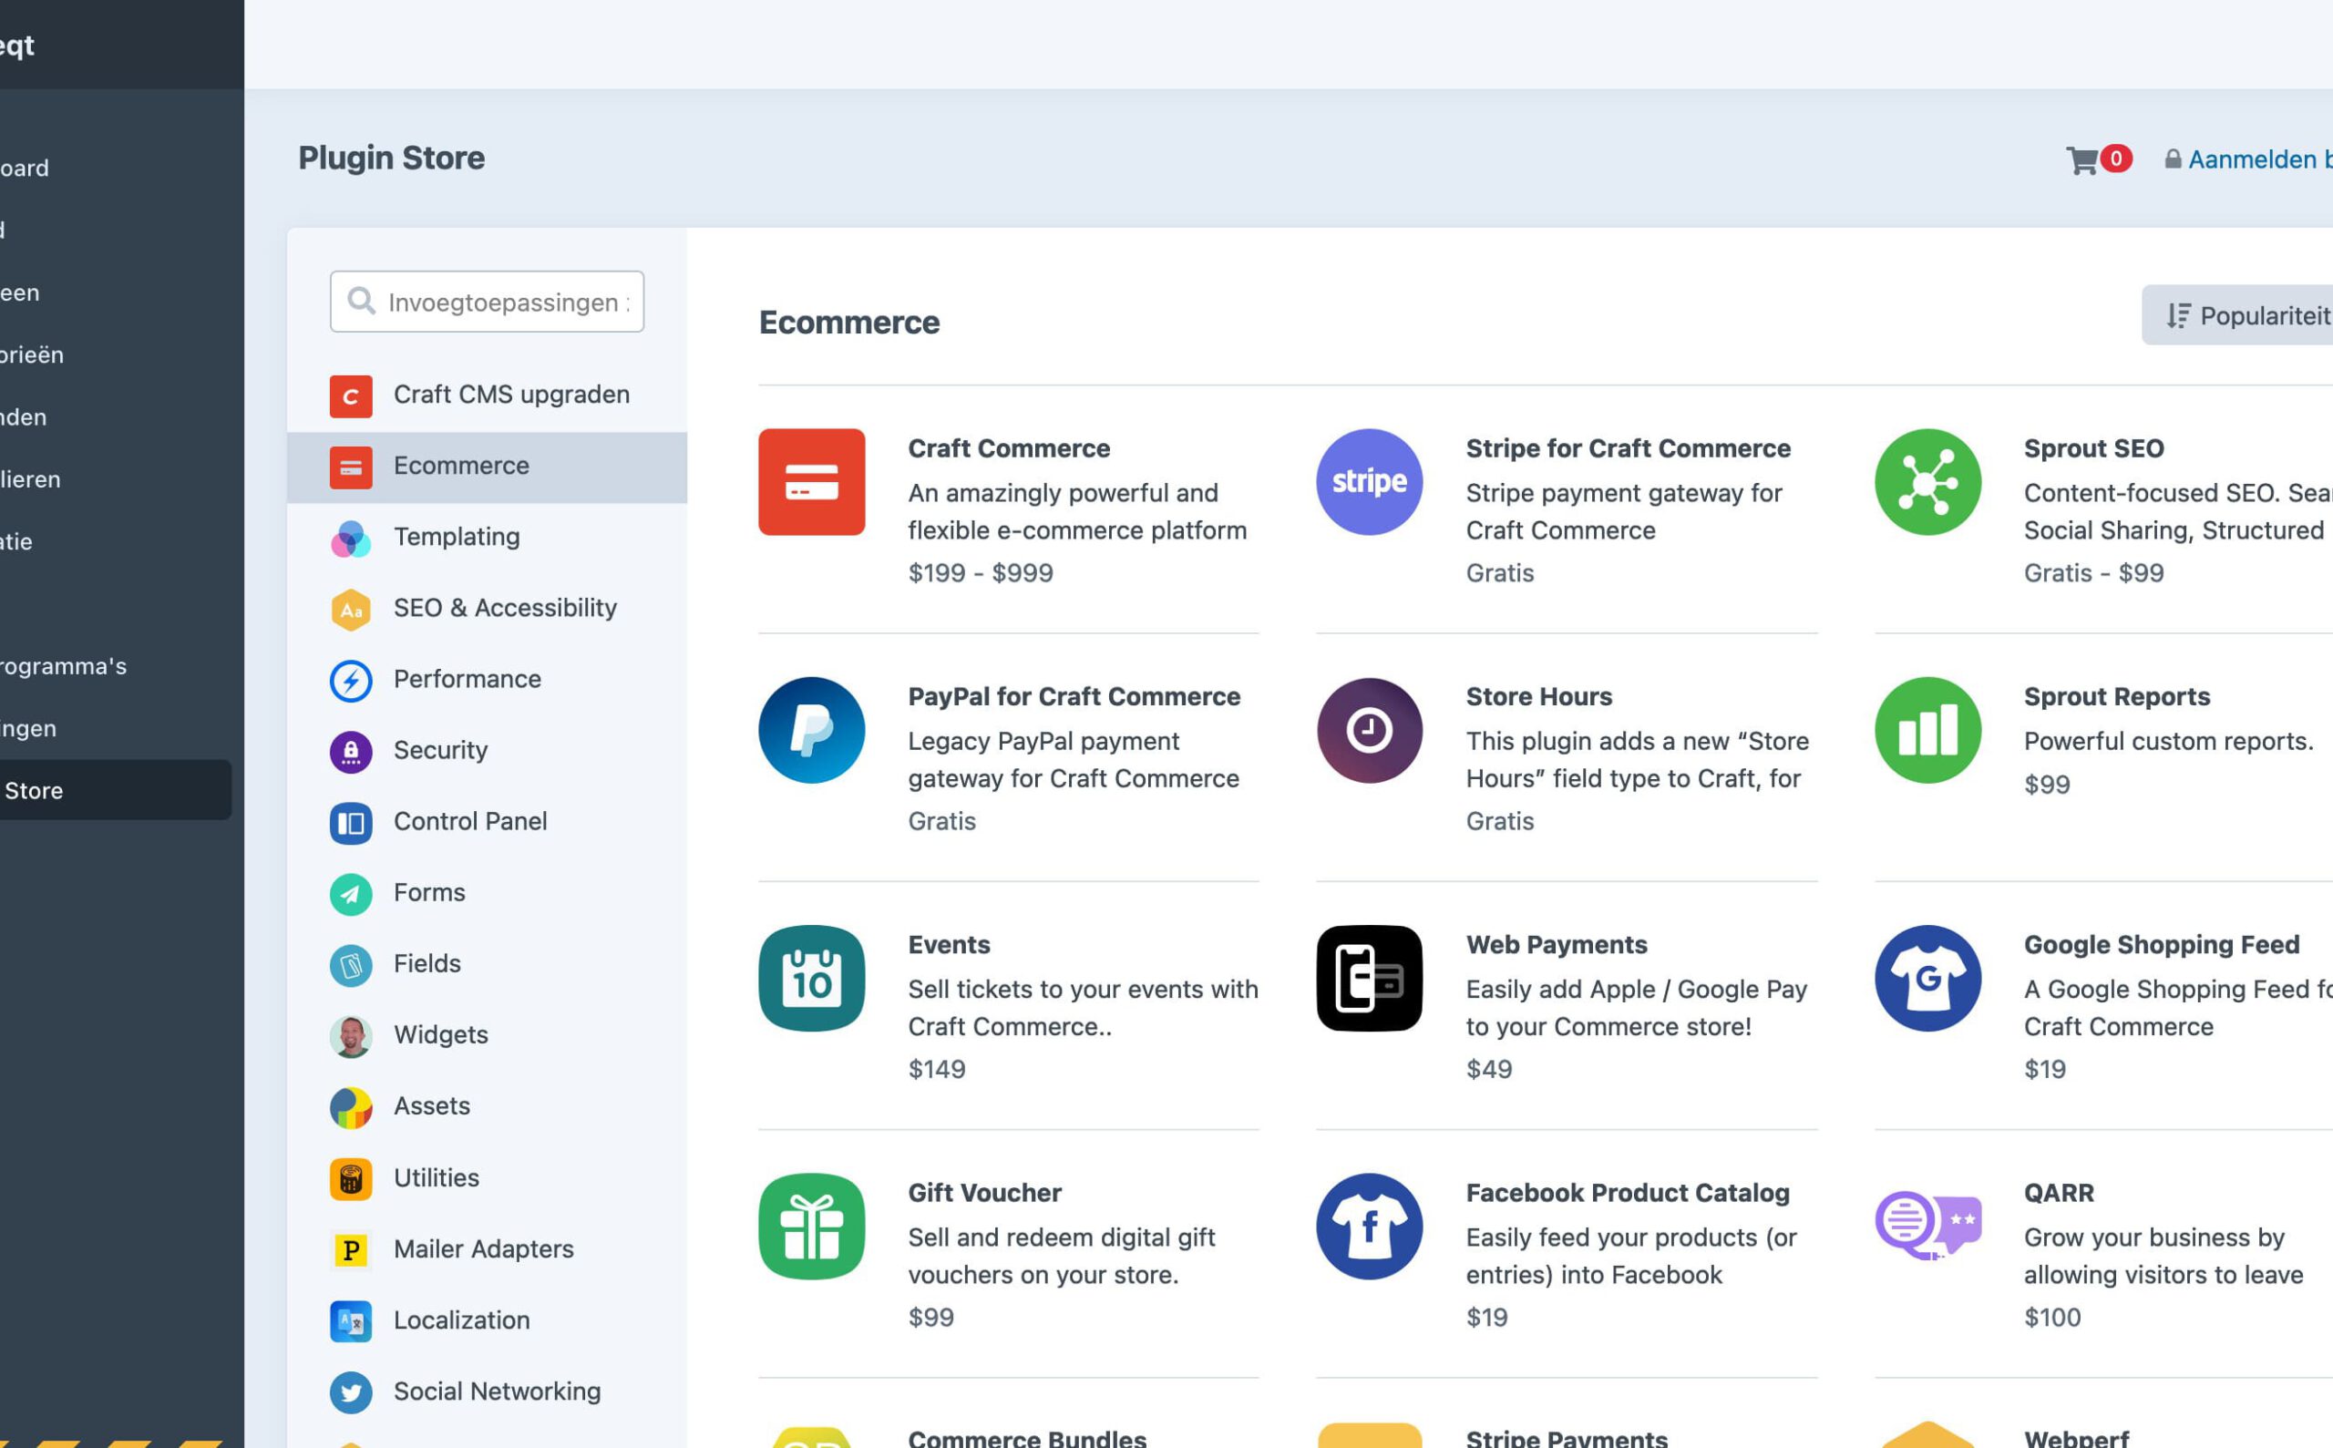
Task: Select the Security category
Action: pyautogui.click(x=487, y=752)
